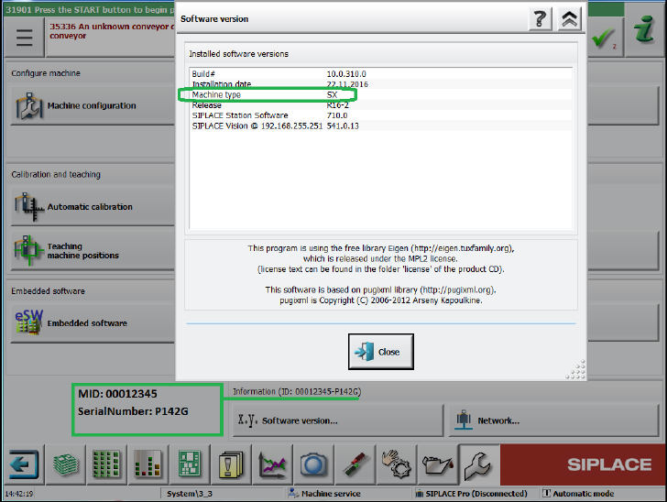Open the circuit board layout icon
Image resolution: width=667 pixels, height=502 pixels.
tap(190, 464)
